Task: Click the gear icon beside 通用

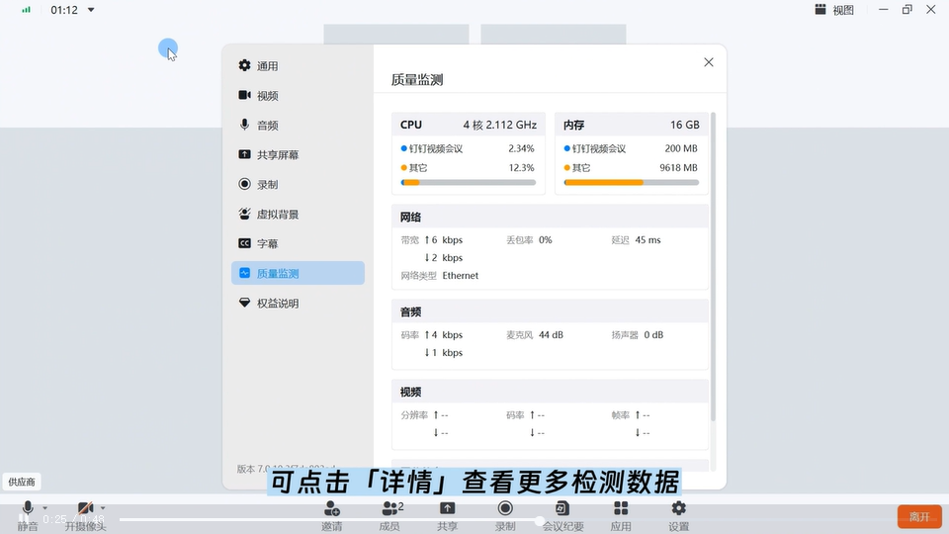Action: (x=244, y=65)
